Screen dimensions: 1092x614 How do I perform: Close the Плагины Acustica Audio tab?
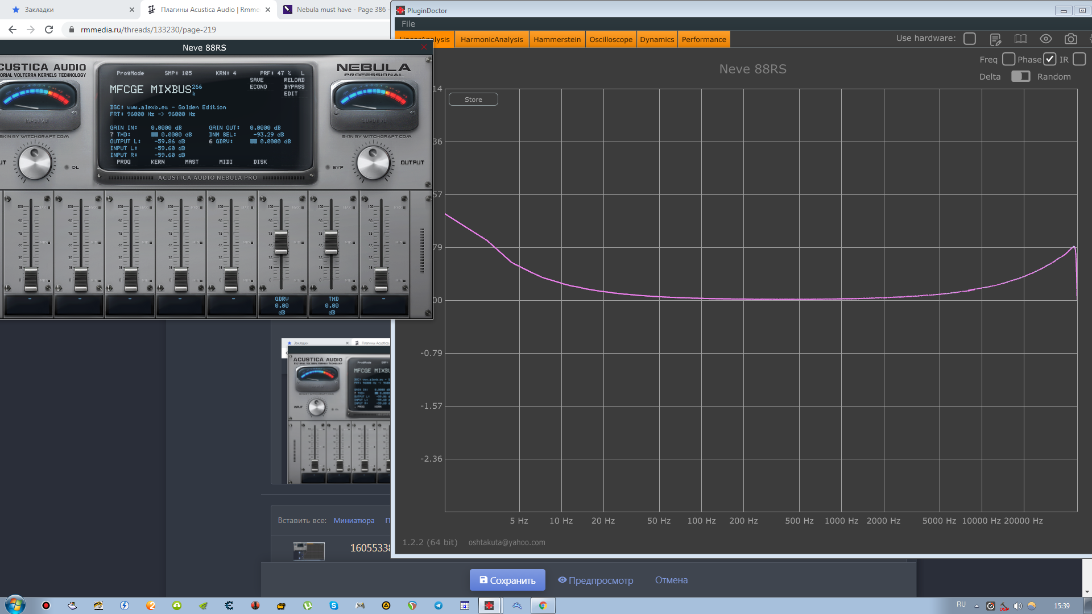(268, 10)
